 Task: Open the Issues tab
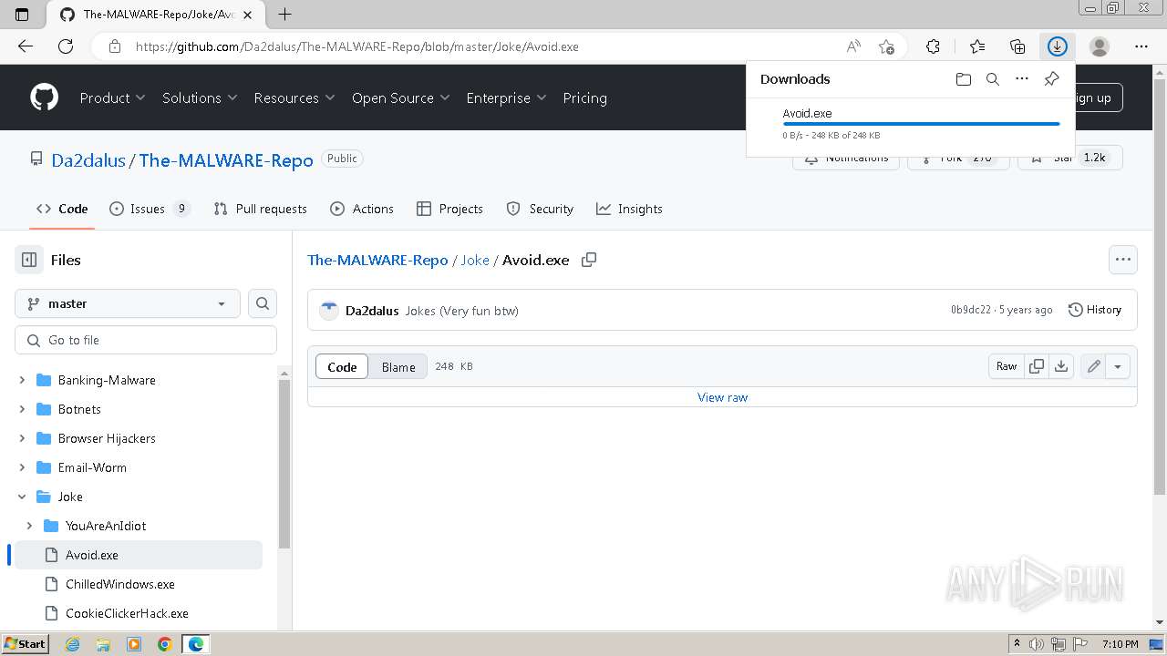150,209
